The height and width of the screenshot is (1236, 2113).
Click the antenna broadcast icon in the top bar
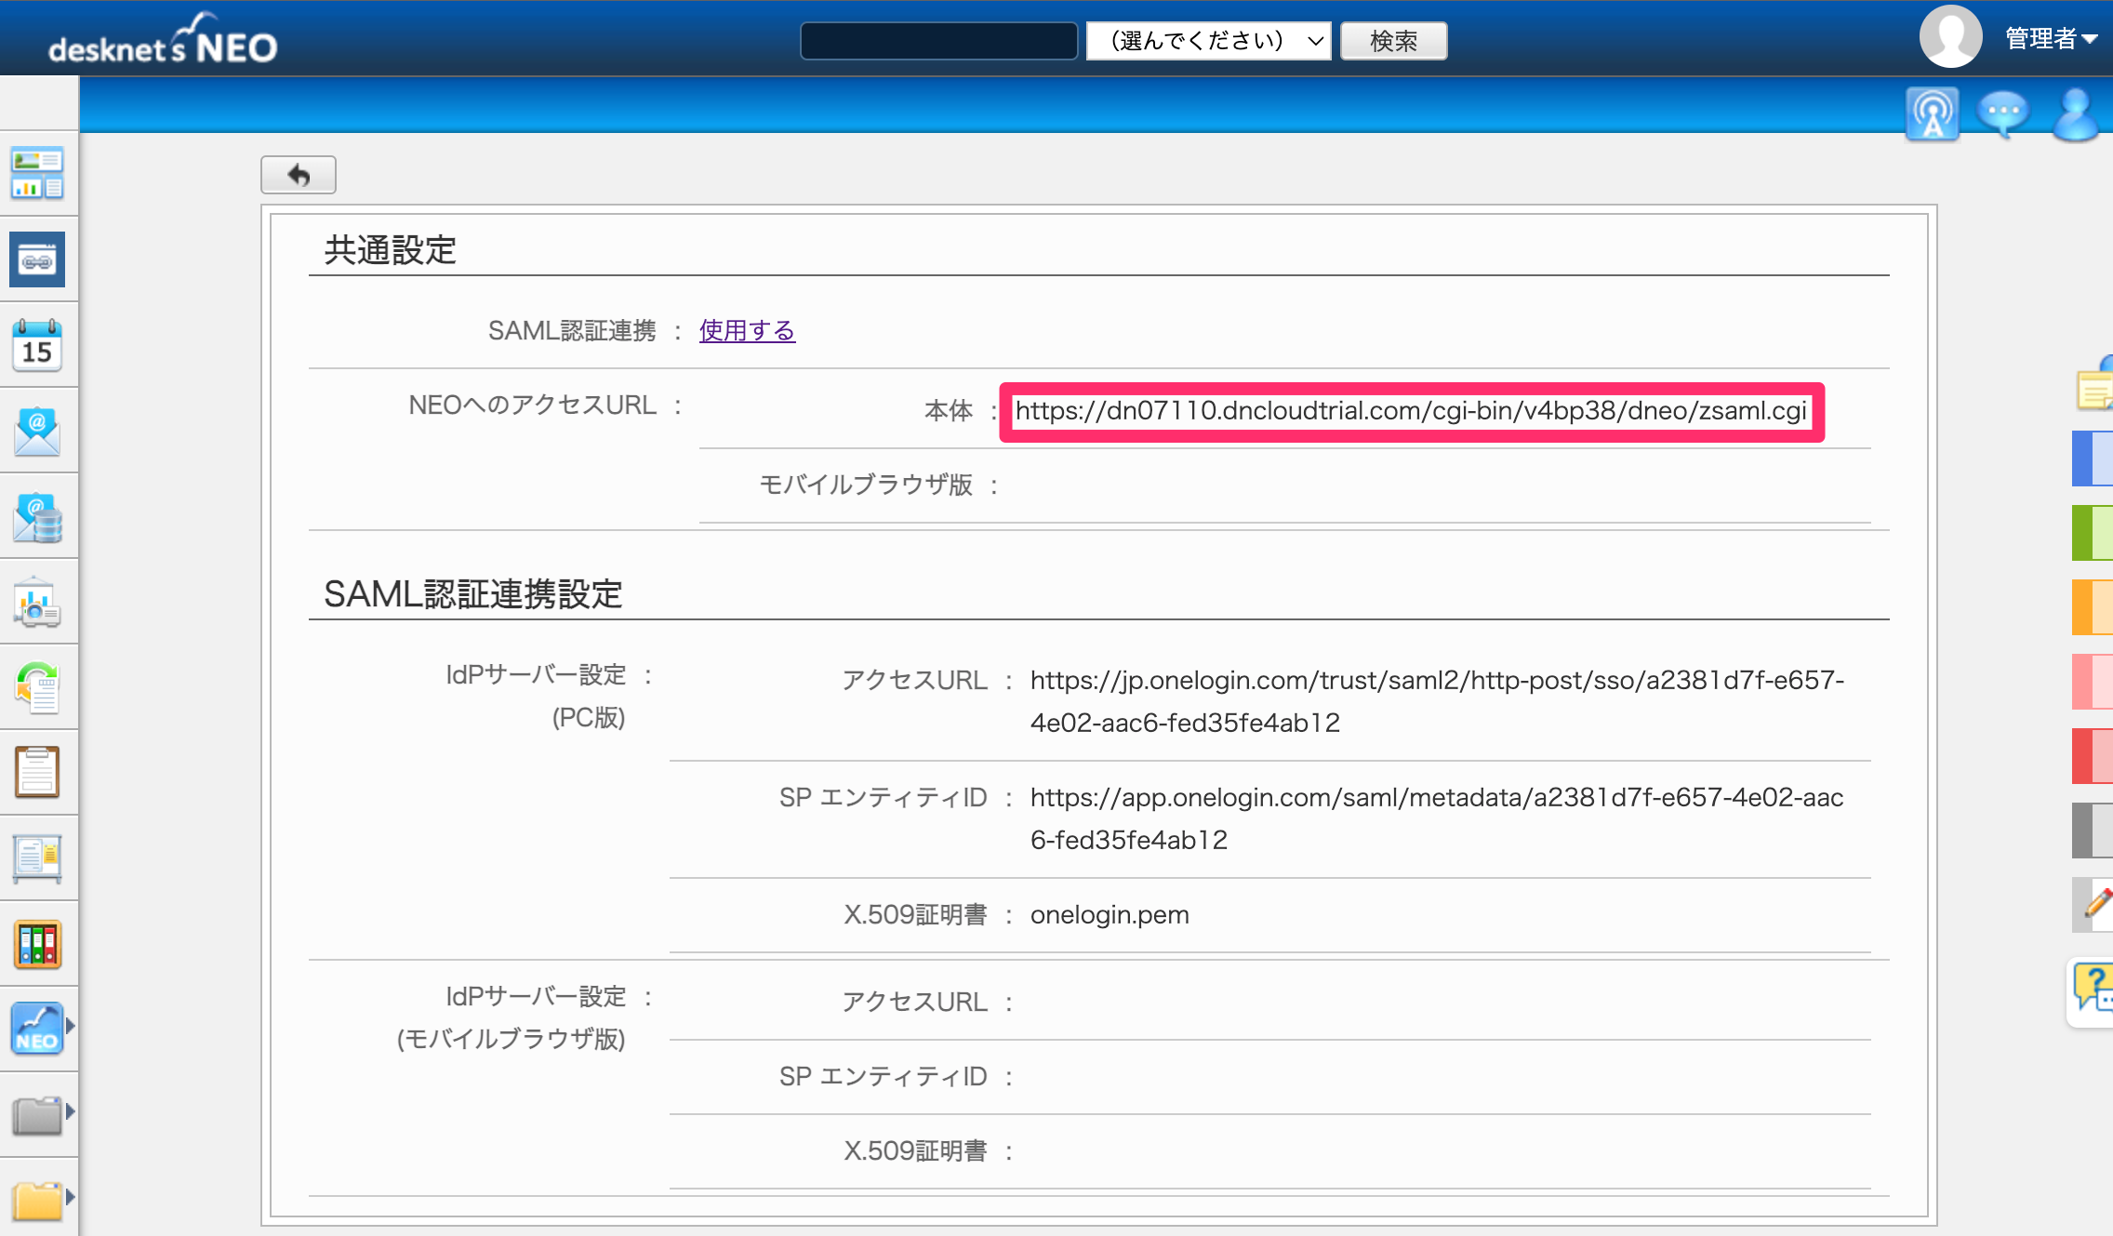click(1932, 114)
